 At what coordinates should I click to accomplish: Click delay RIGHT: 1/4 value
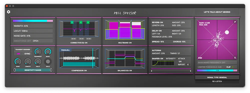[177, 34]
